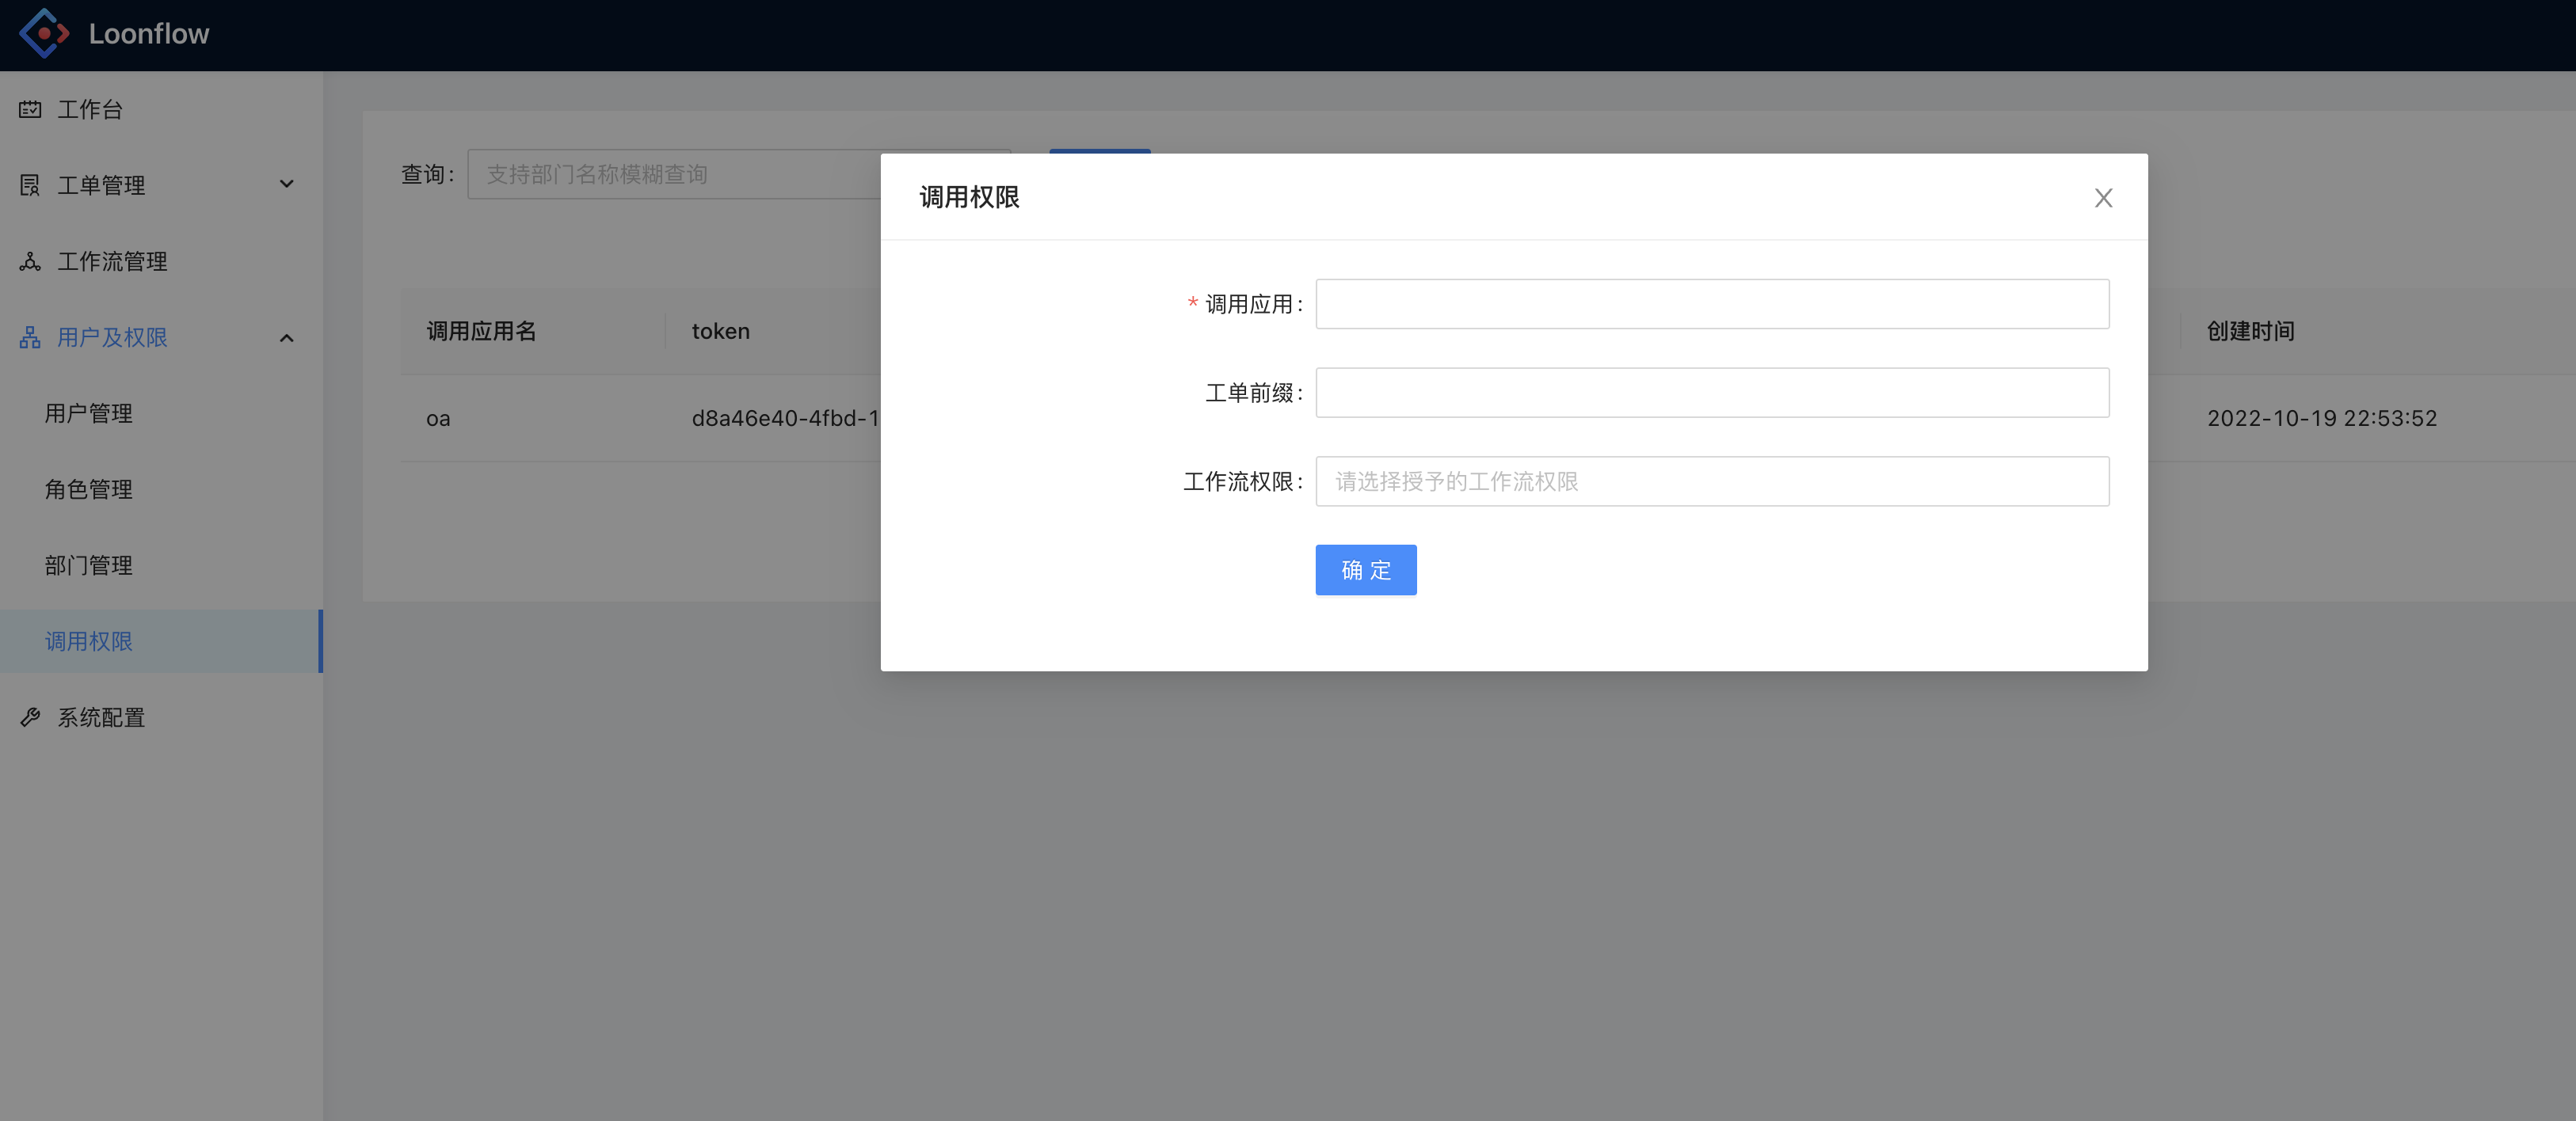Image resolution: width=2576 pixels, height=1121 pixels.
Task: Click the 创建时间 column header
Action: pyautogui.click(x=2250, y=332)
